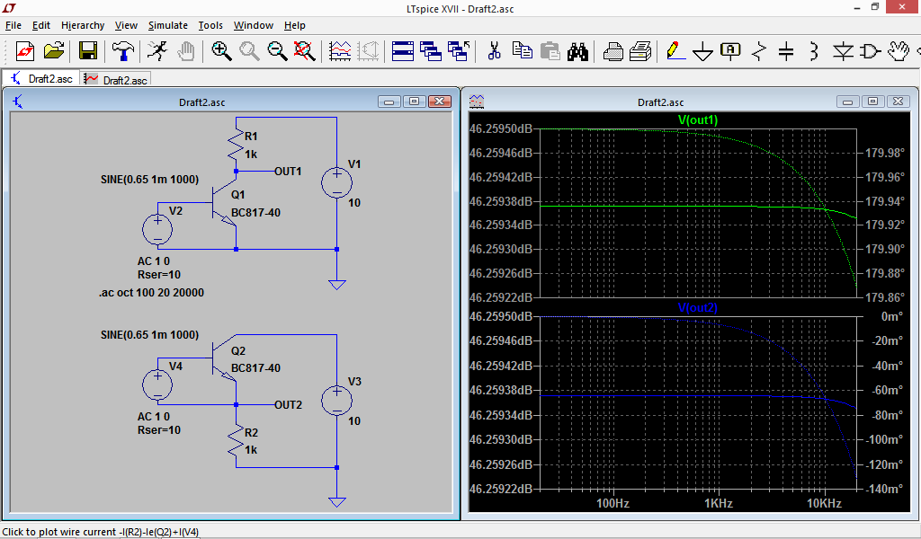Open the Hierarchy menu

(83, 25)
